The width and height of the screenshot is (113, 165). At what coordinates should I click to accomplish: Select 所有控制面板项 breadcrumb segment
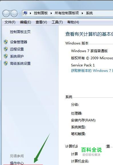pos(67,13)
